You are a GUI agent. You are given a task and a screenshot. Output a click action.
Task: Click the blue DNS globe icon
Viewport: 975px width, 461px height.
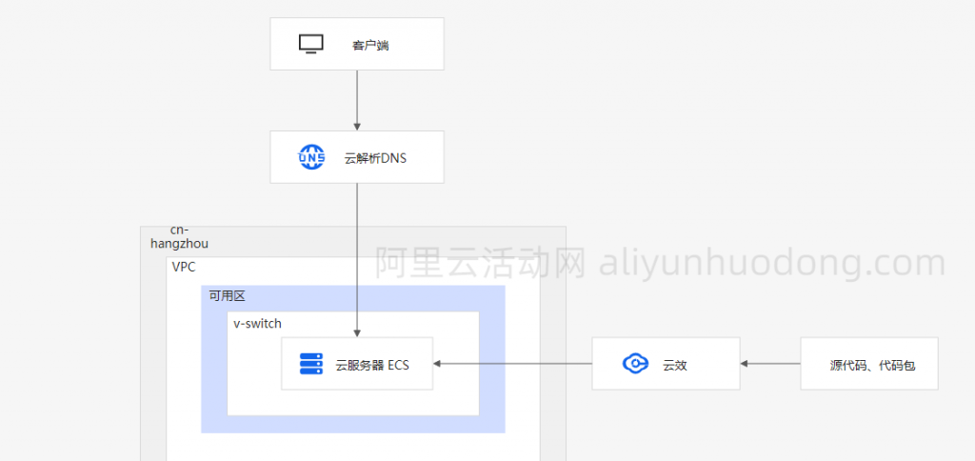(x=311, y=157)
